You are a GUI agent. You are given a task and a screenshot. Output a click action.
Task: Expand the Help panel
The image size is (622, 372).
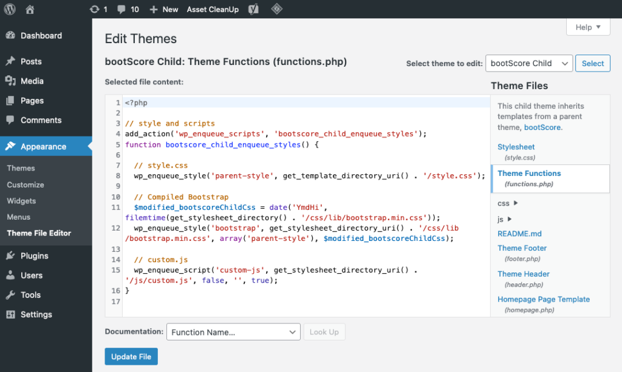pos(587,27)
